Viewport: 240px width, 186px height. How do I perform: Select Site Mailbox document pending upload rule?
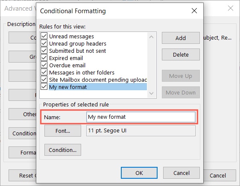(x=98, y=80)
